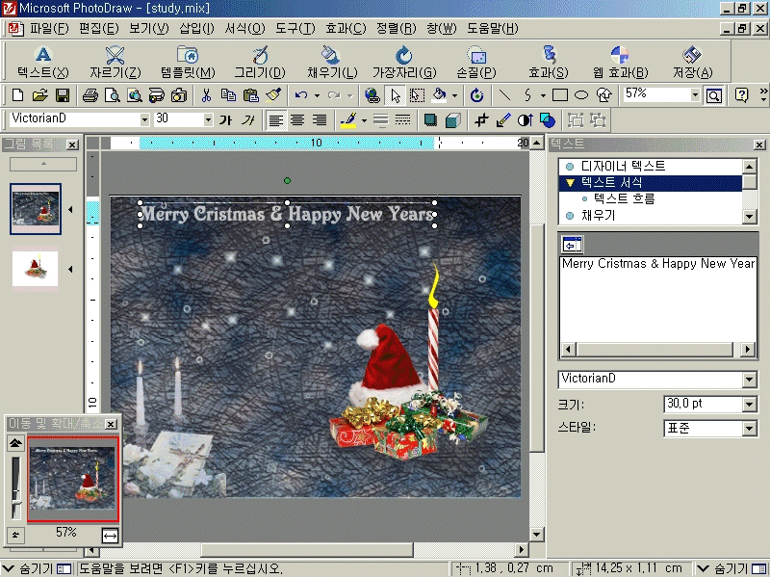Open the 채우기(L) fill visual menu
This screenshot has width=770, height=578.
[332, 62]
